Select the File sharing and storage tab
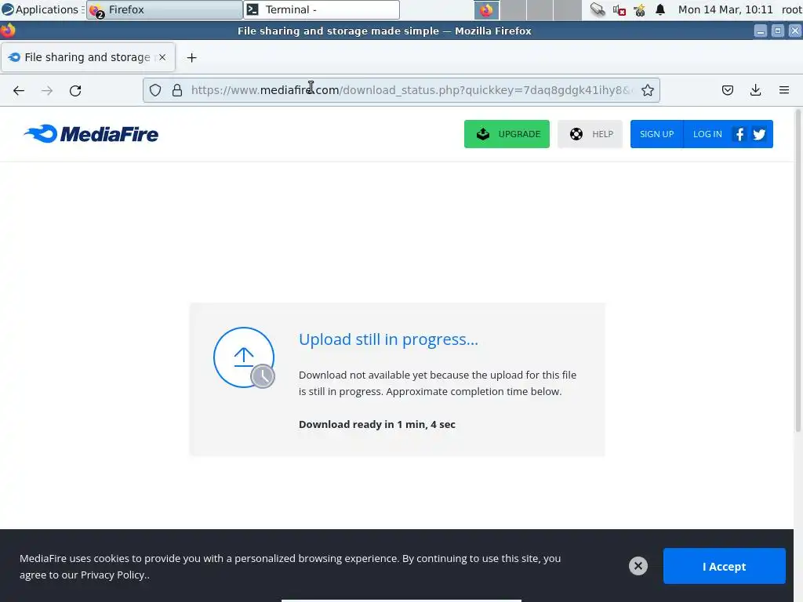 click(88, 57)
